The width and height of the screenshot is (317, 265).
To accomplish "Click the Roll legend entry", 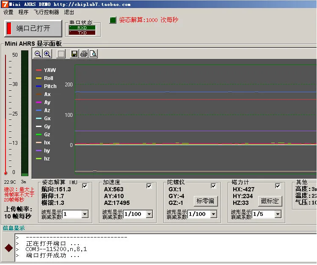I will click(x=45, y=78).
